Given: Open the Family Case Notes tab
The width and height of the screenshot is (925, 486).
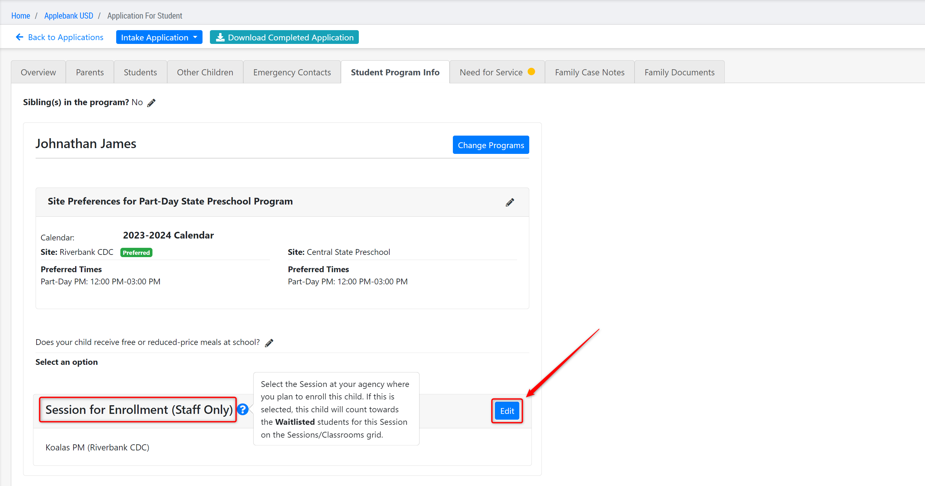Looking at the screenshot, I should coord(589,72).
